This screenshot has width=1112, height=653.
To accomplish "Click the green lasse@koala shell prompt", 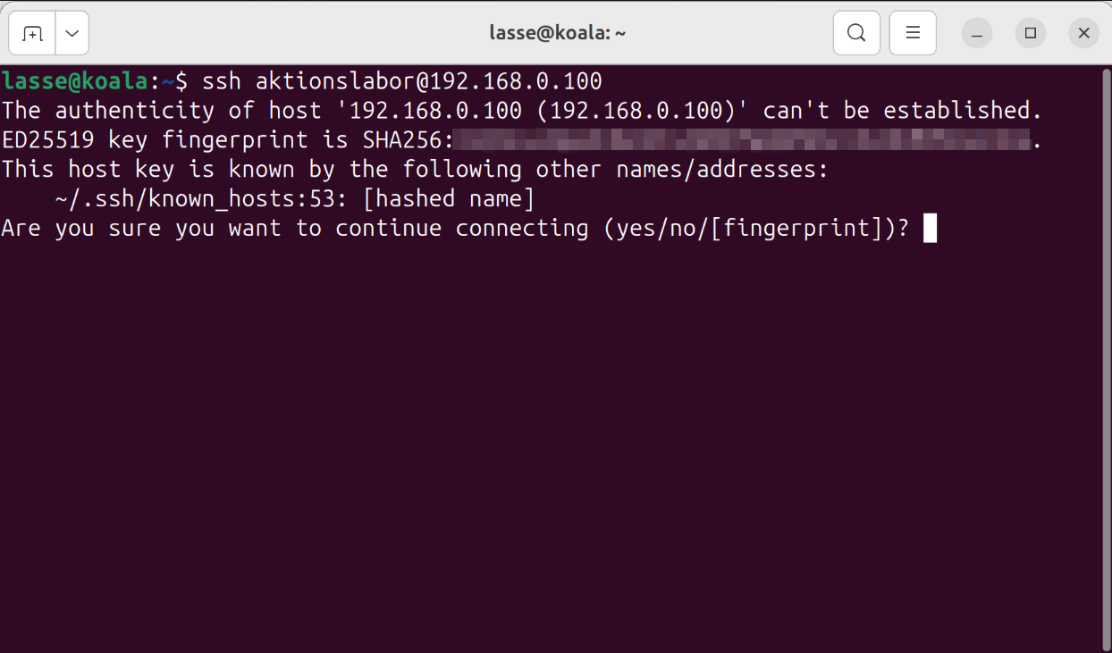I will [74, 81].
